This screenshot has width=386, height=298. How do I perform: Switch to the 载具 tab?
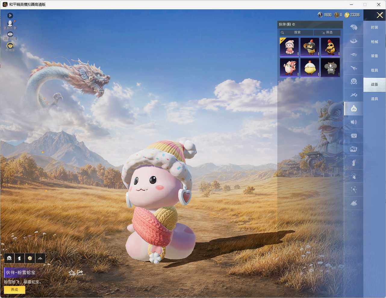[374, 70]
